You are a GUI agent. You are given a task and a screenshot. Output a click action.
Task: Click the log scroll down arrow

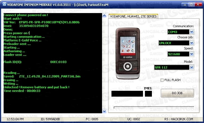104,111
